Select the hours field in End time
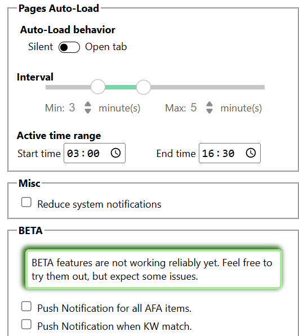The width and height of the screenshot is (299, 336). 208,154
